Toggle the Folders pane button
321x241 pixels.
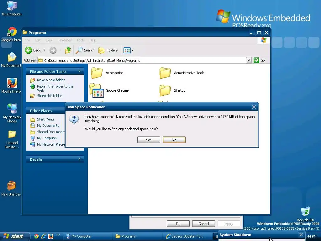pos(108,50)
